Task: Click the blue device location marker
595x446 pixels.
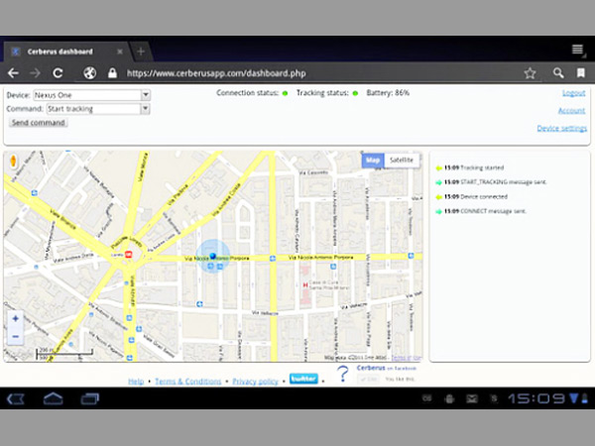Action: 212,257
